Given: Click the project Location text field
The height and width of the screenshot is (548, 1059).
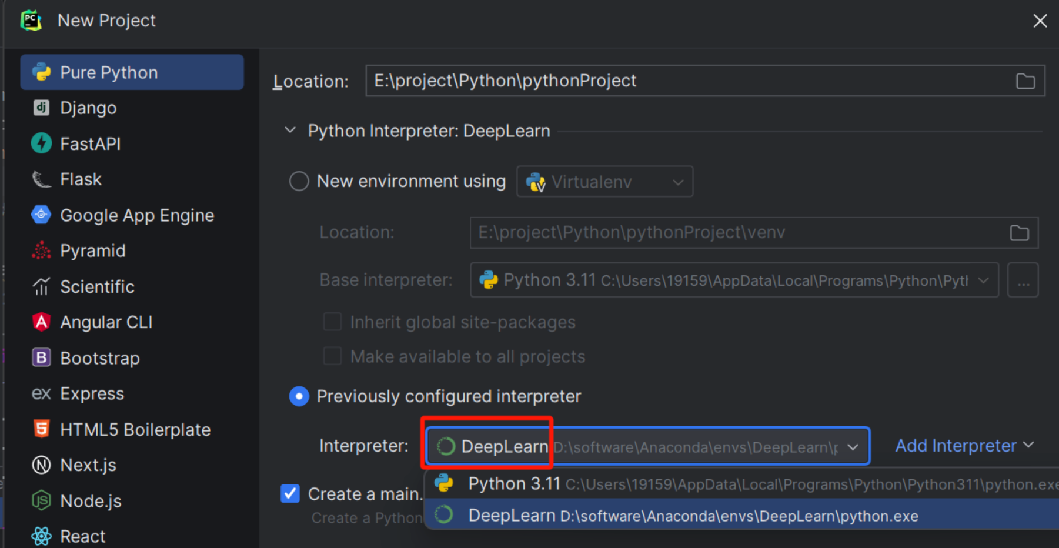Looking at the screenshot, I should click(688, 81).
